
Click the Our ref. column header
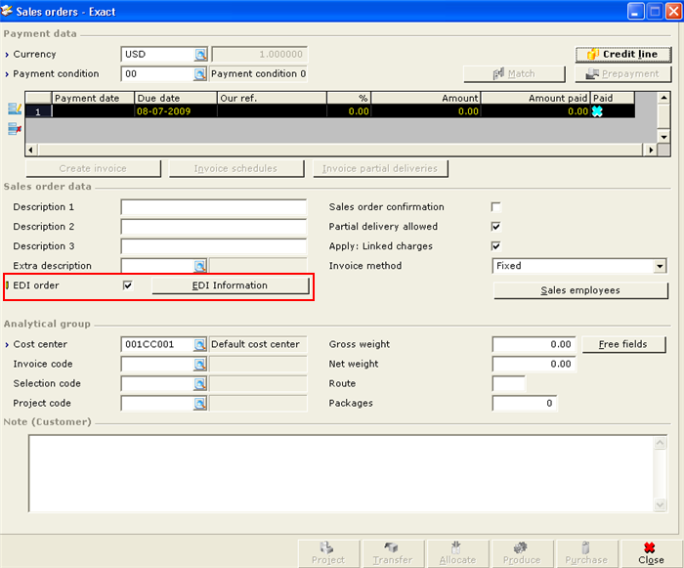(272, 98)
